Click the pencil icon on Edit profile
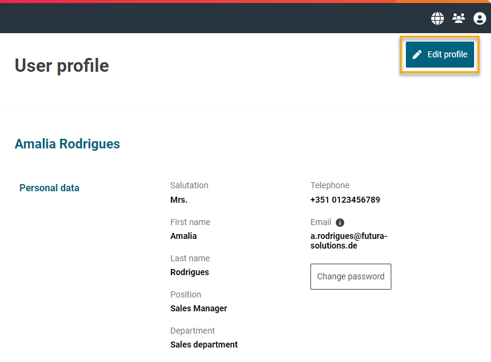The height and width of the screenshot is (362, 491). click(417, 55)
